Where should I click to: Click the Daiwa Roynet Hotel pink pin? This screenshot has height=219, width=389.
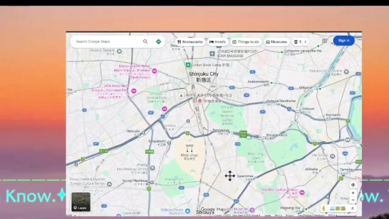point(154,71)
